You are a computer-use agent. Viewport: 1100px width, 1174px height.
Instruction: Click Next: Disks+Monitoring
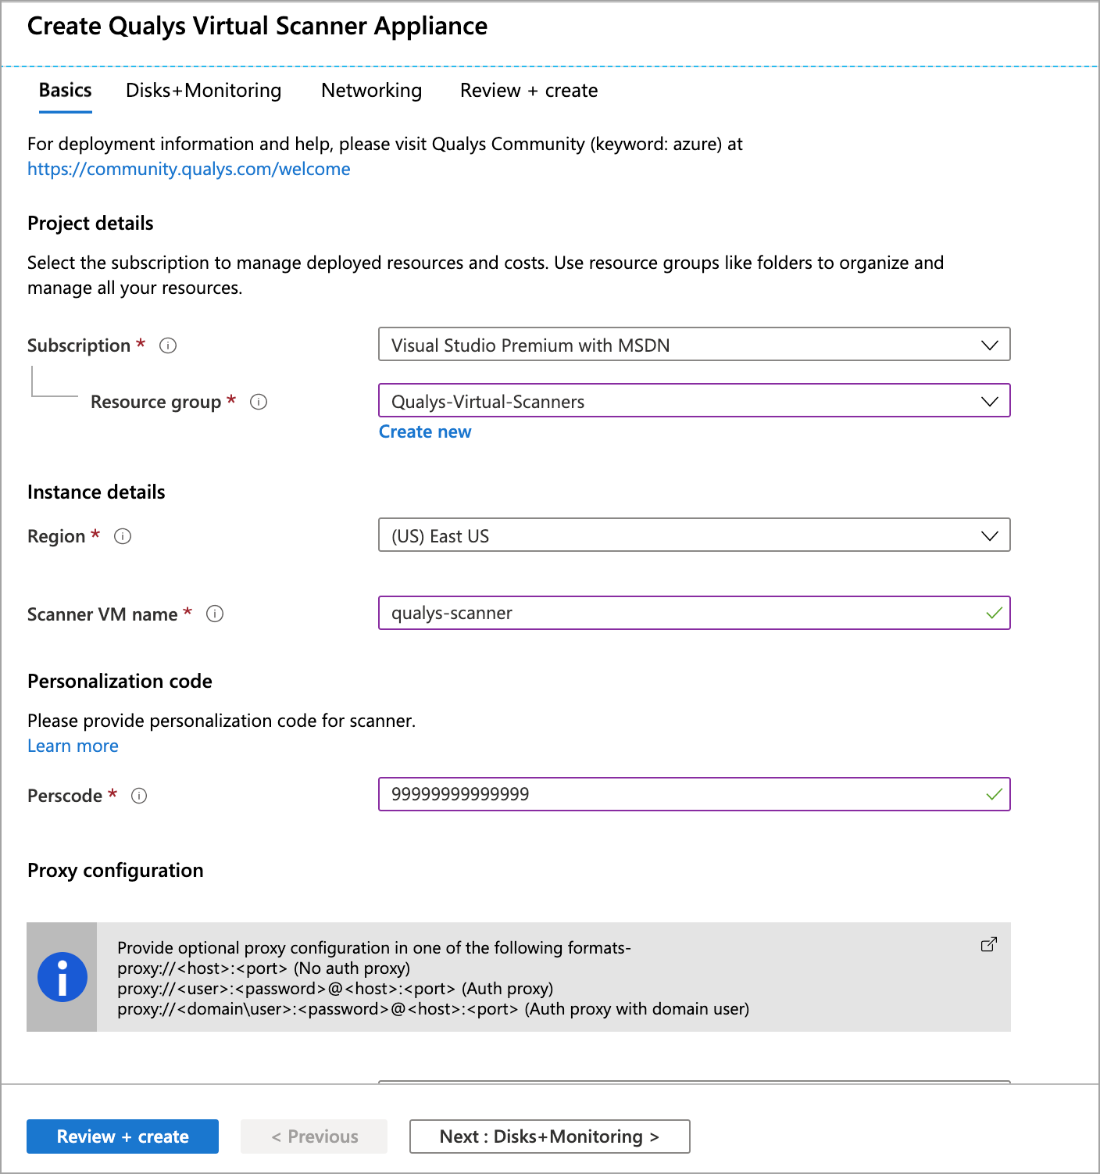[x=549, y=1136]
